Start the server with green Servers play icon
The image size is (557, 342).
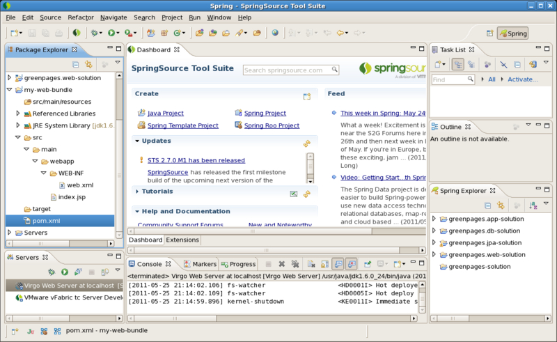tap(65, 272)
